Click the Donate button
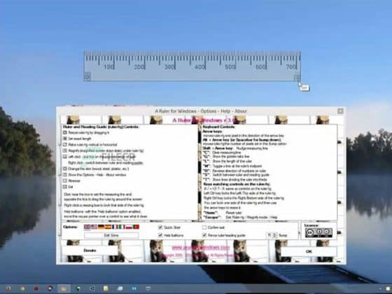392x294 pixels. click(x=90, y=251)
